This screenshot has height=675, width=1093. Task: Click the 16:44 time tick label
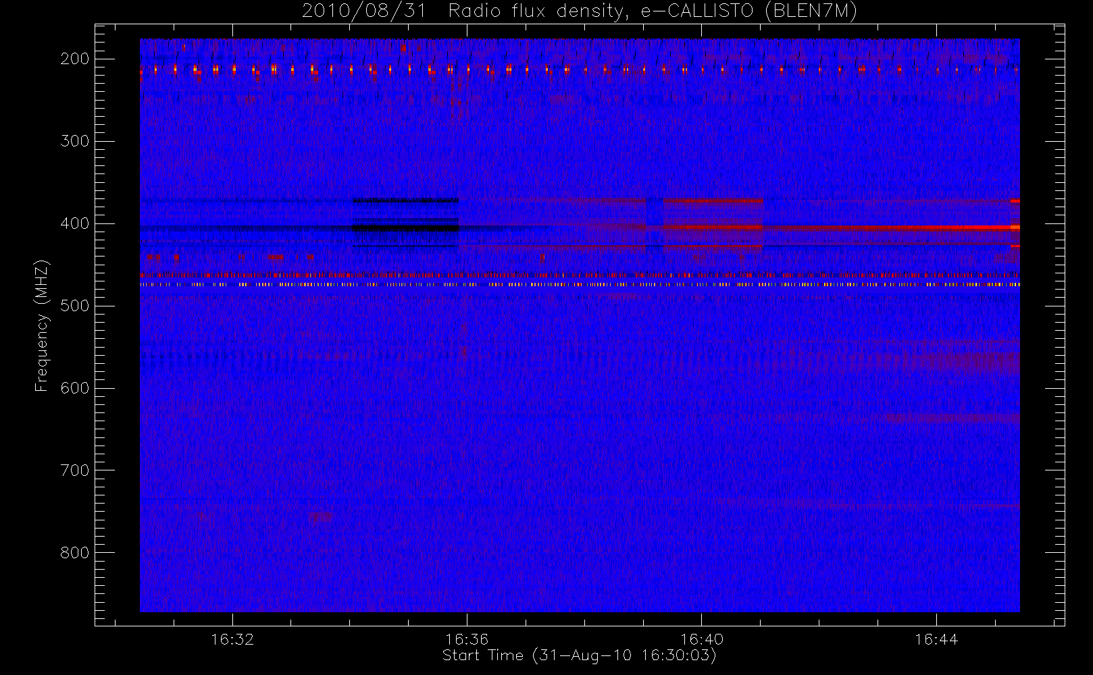pos(936,639)
